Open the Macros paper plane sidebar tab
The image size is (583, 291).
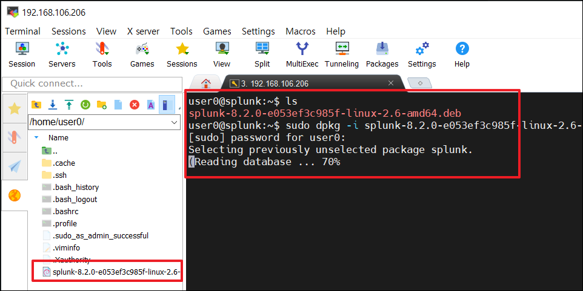coord(15,166)
